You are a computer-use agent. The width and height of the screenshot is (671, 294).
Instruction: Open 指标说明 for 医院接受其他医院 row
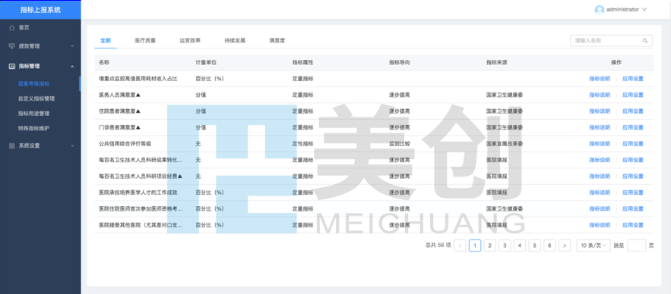(x=600, y=225)
